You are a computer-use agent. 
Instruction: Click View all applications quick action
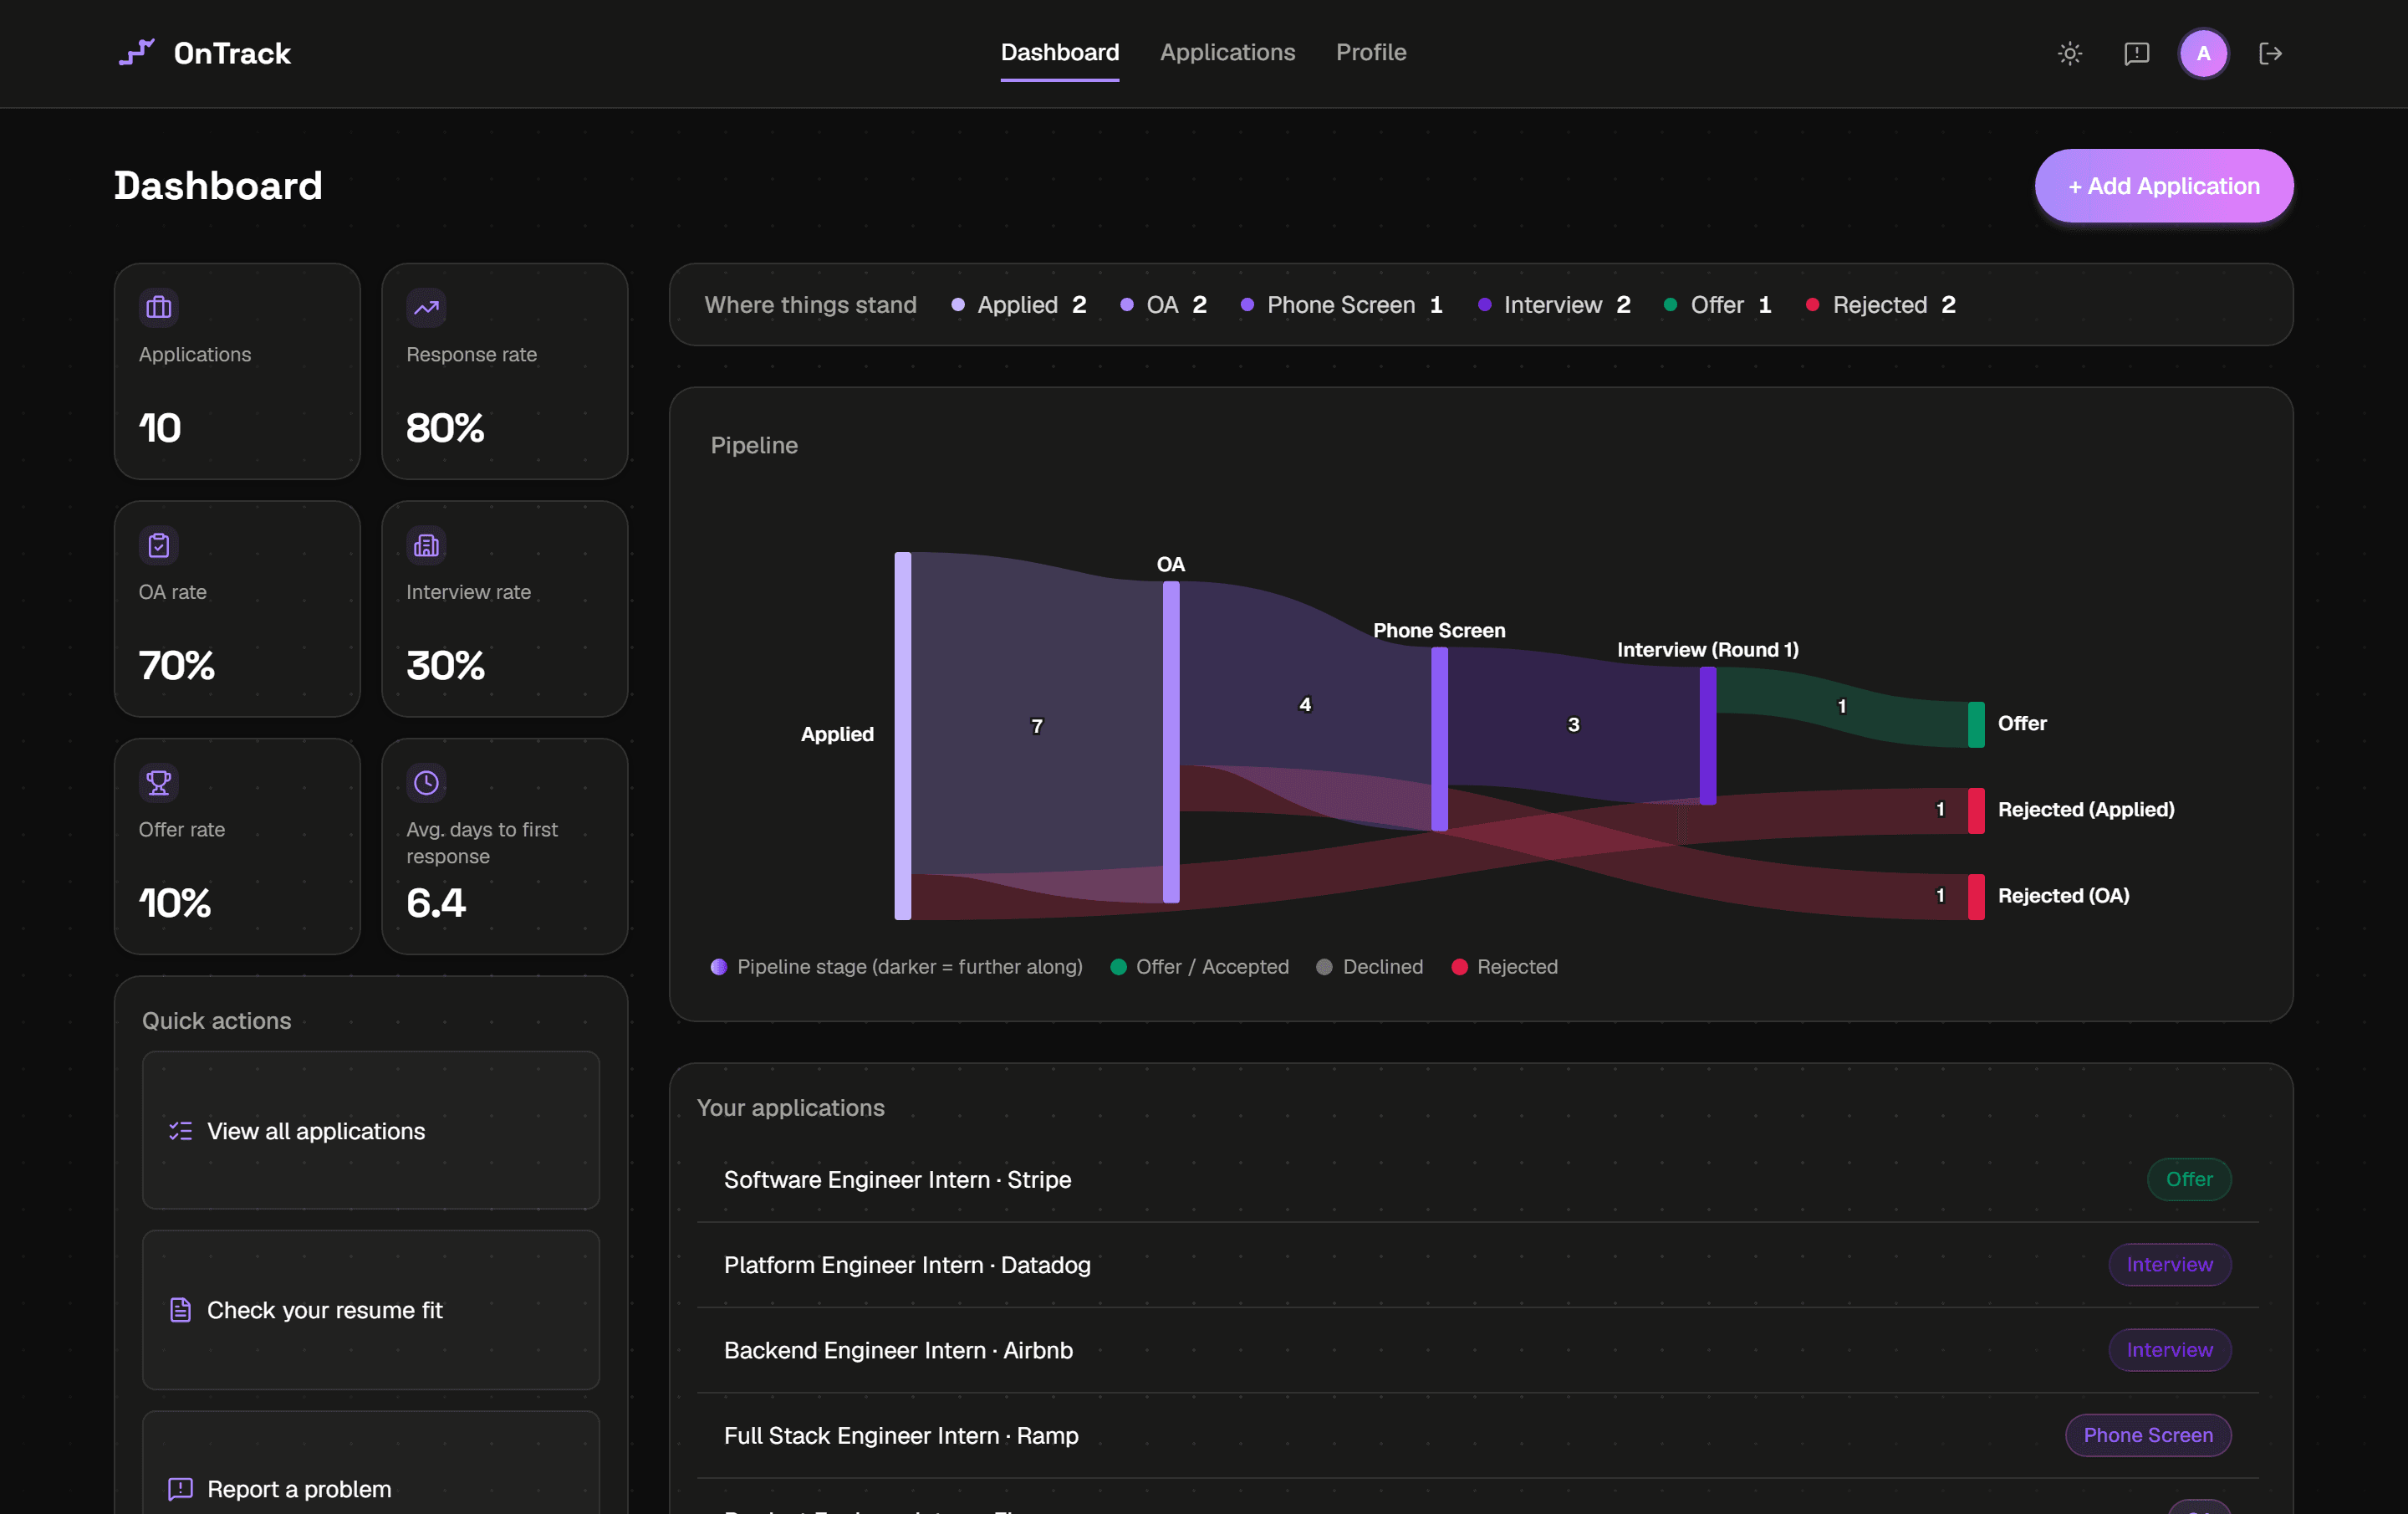click(x=371, y=1131)
